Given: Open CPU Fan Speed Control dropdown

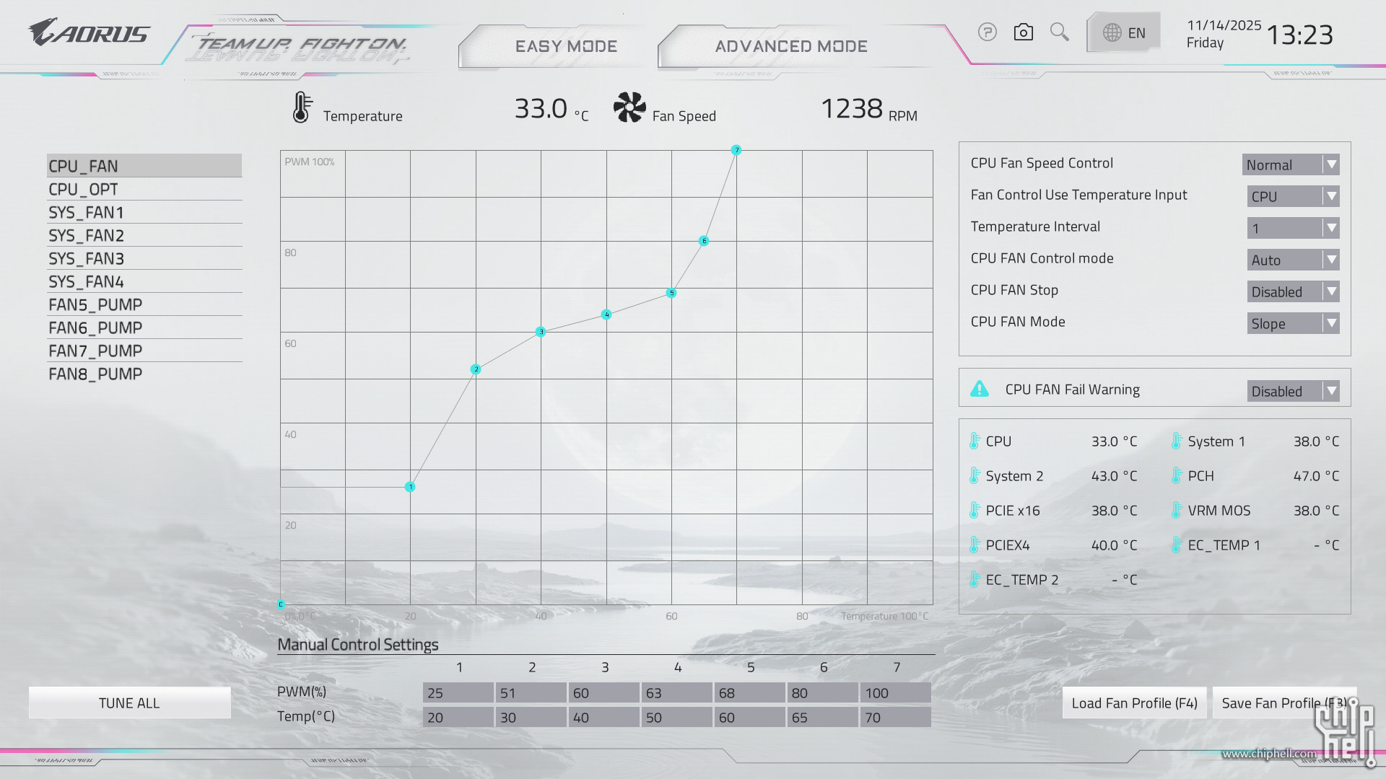Looking at the screenshot, I should point(1291,165).
